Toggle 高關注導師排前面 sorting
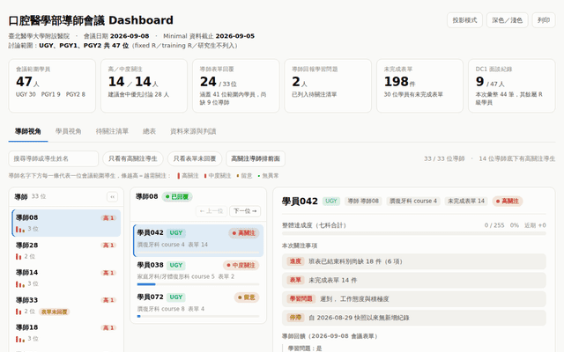 coord(256,158)
